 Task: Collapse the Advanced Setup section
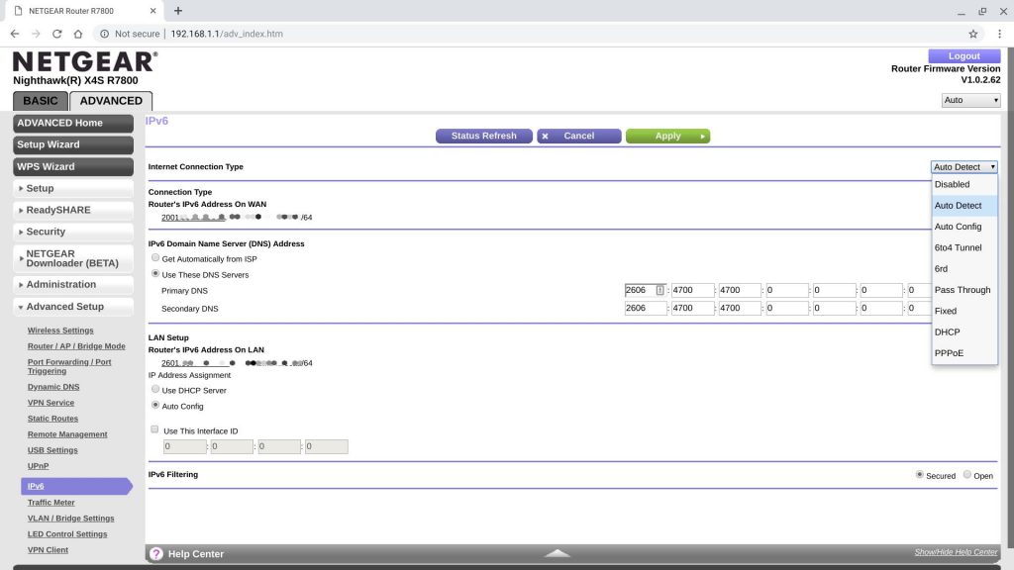coord(73,307)
